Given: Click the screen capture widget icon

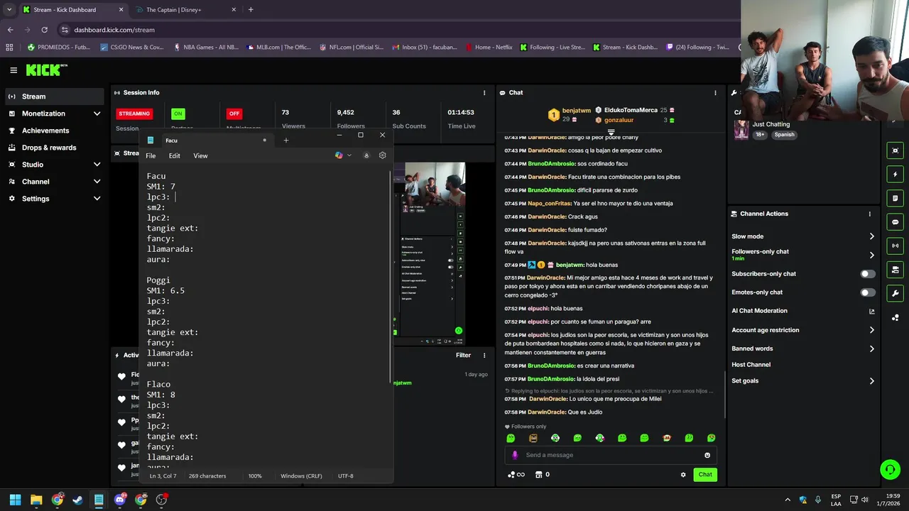Looking at the screenshot, I should tap(895, 150).
